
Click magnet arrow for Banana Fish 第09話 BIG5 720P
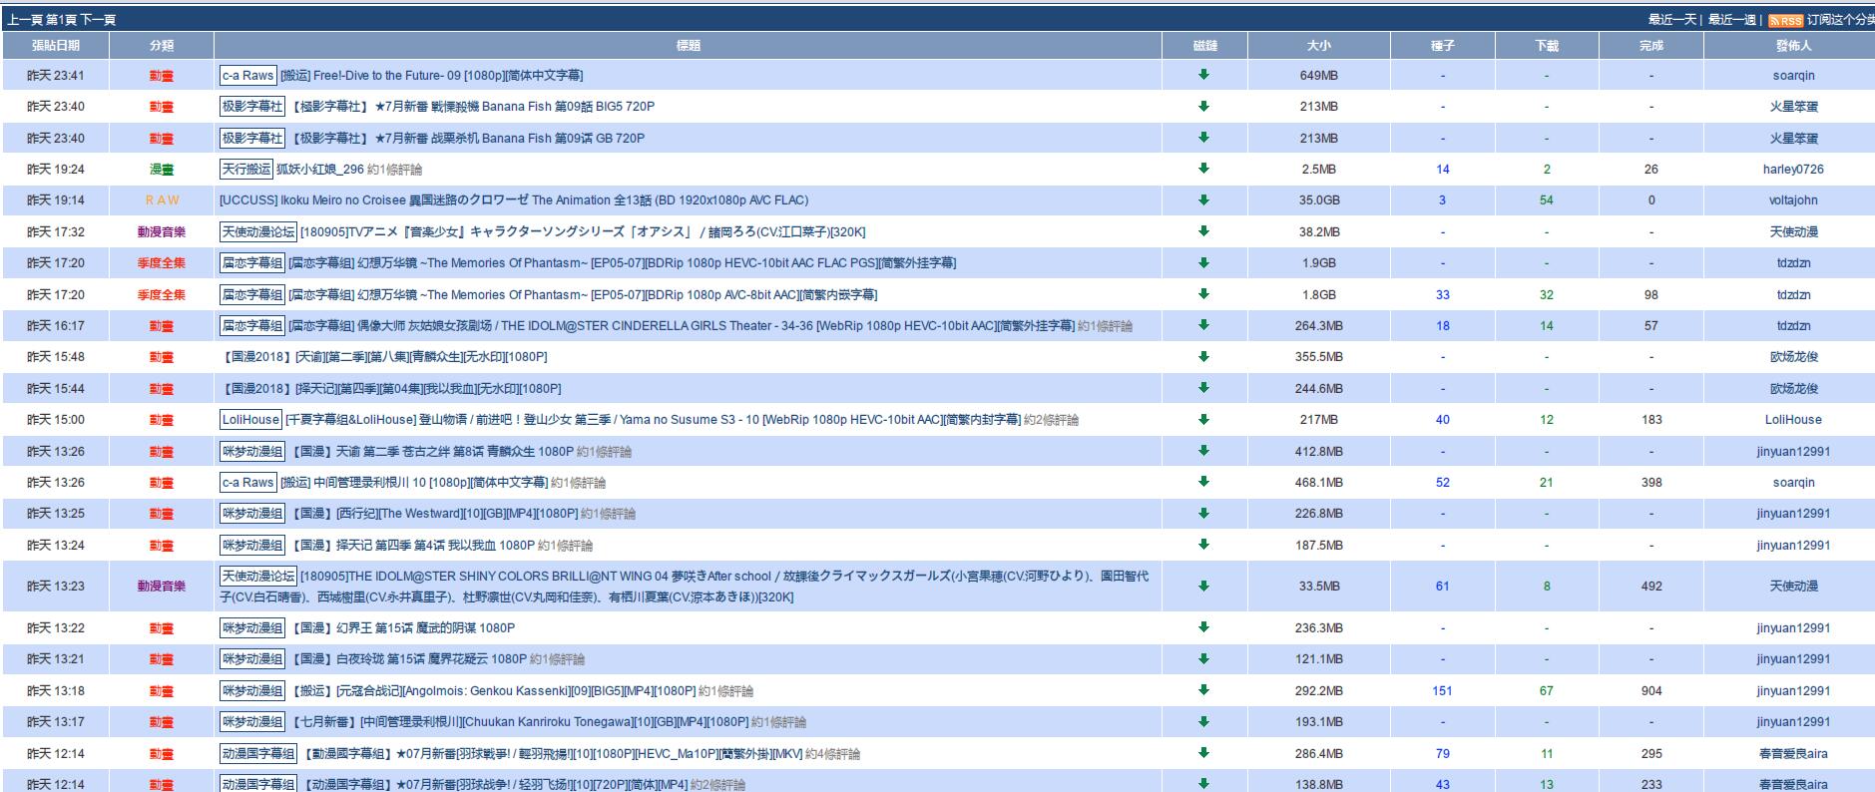[x=1203, y=106]
